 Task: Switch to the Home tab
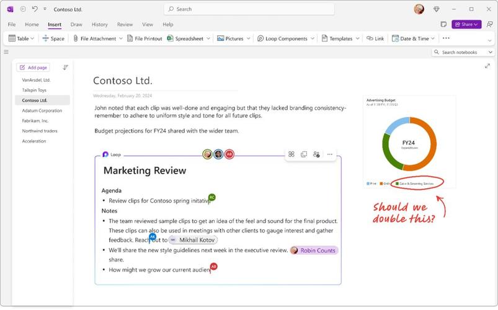(x=32, y=24)
